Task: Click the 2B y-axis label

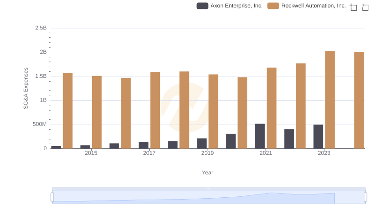Action: point(43,52)
